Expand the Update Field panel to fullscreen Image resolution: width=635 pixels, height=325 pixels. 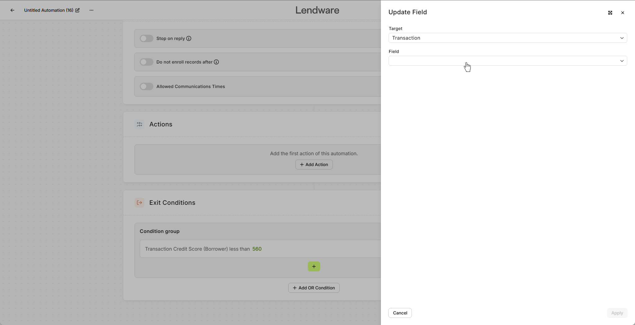[610, 13]
